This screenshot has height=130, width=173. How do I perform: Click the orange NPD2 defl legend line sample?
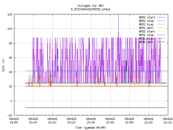click(161, 28)
